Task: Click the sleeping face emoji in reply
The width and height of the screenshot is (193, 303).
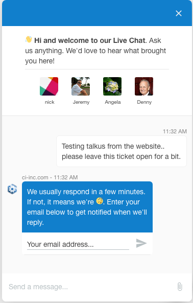Action: [x=100, y=201]
